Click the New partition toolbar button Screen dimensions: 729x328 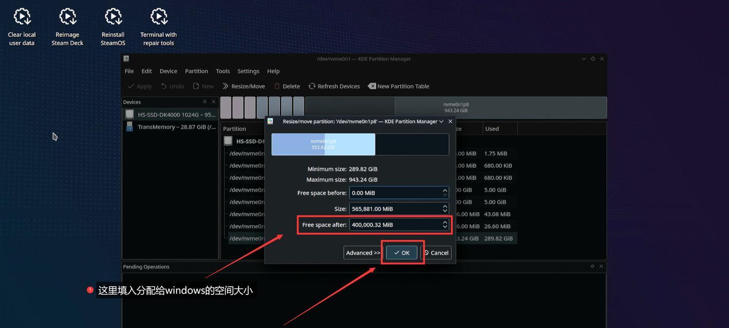click(203, 86)
